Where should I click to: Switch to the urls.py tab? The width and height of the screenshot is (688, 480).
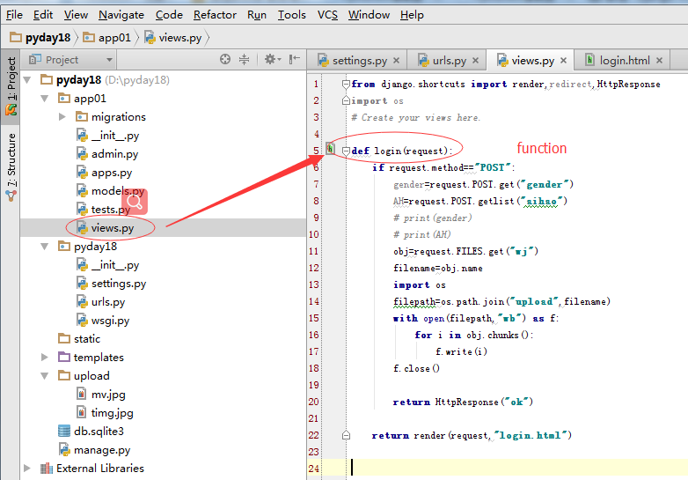[449, 61]
